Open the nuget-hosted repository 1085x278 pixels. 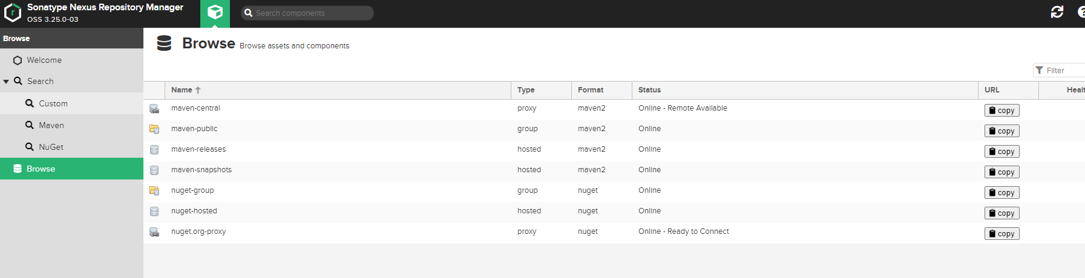coord(194,211)
